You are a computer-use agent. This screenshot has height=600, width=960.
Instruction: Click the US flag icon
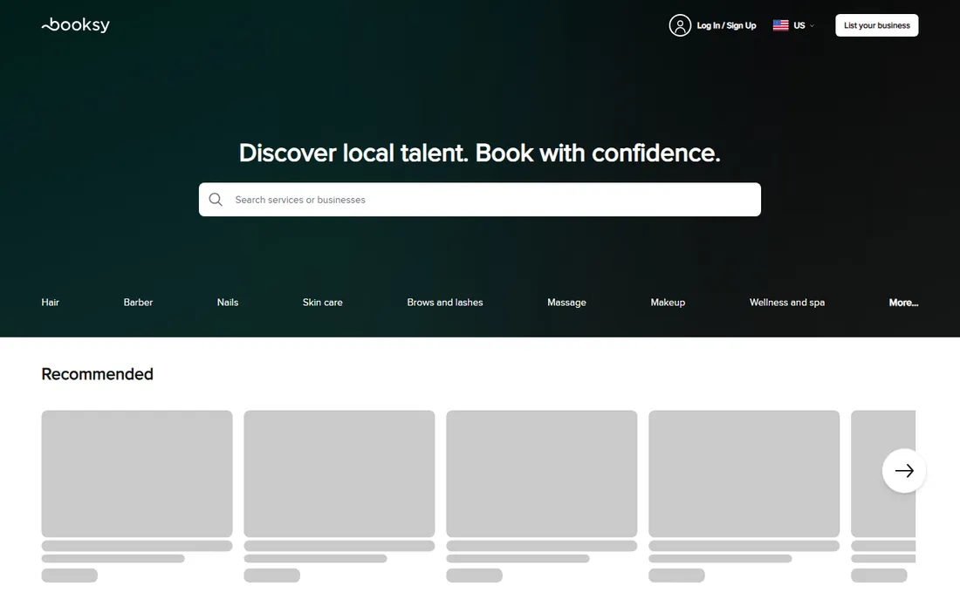(780, 25)
